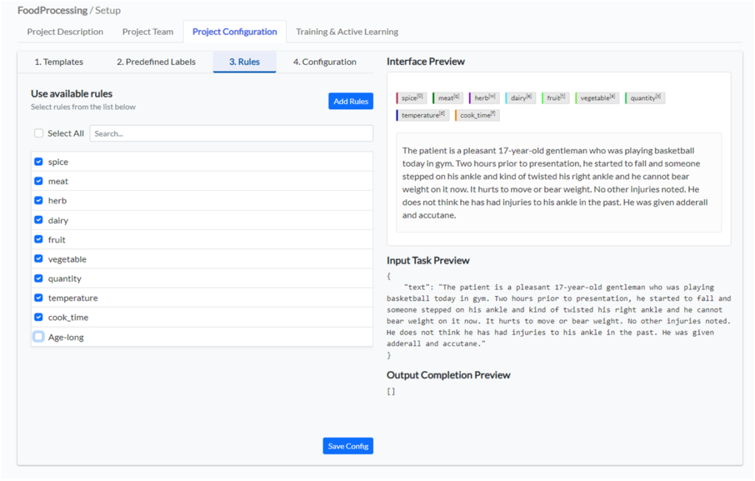The image size is (755, 481).
Task: Select the meat label tag in preview
Action: point(448,98)
